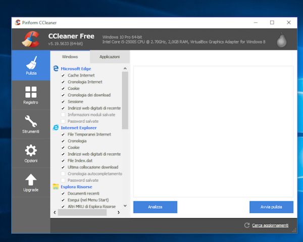303x242 pixels.
Task: Click the Analizza button
Action: click(155, 207)
